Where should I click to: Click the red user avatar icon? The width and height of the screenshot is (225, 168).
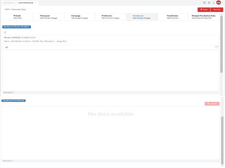pyautogui.click(x=219, y=3)
